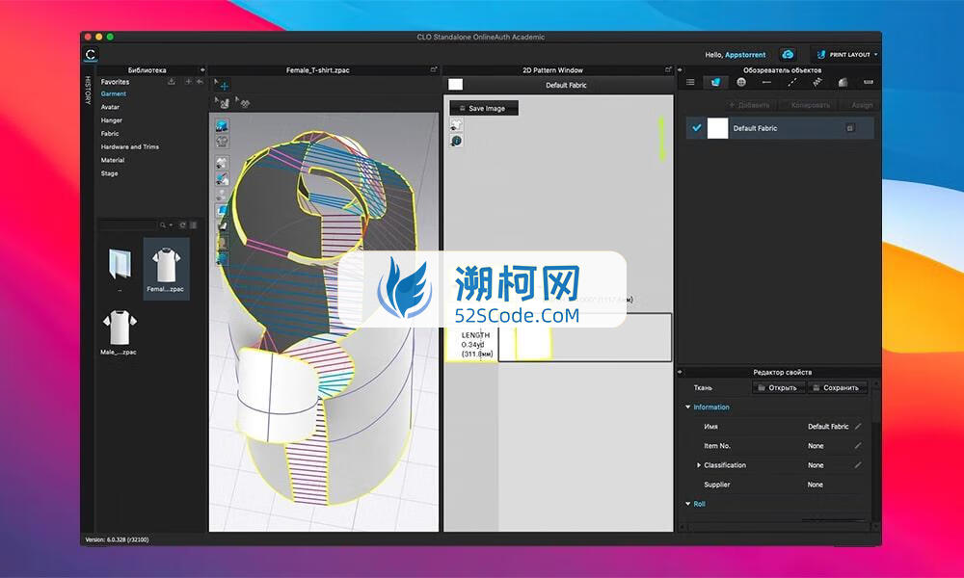Select Fabric in library list
The image size is (964, 578).
[x=110, y=133]
